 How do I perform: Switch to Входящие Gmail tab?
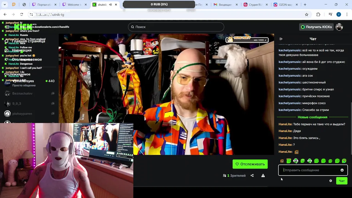click(223, 5)
